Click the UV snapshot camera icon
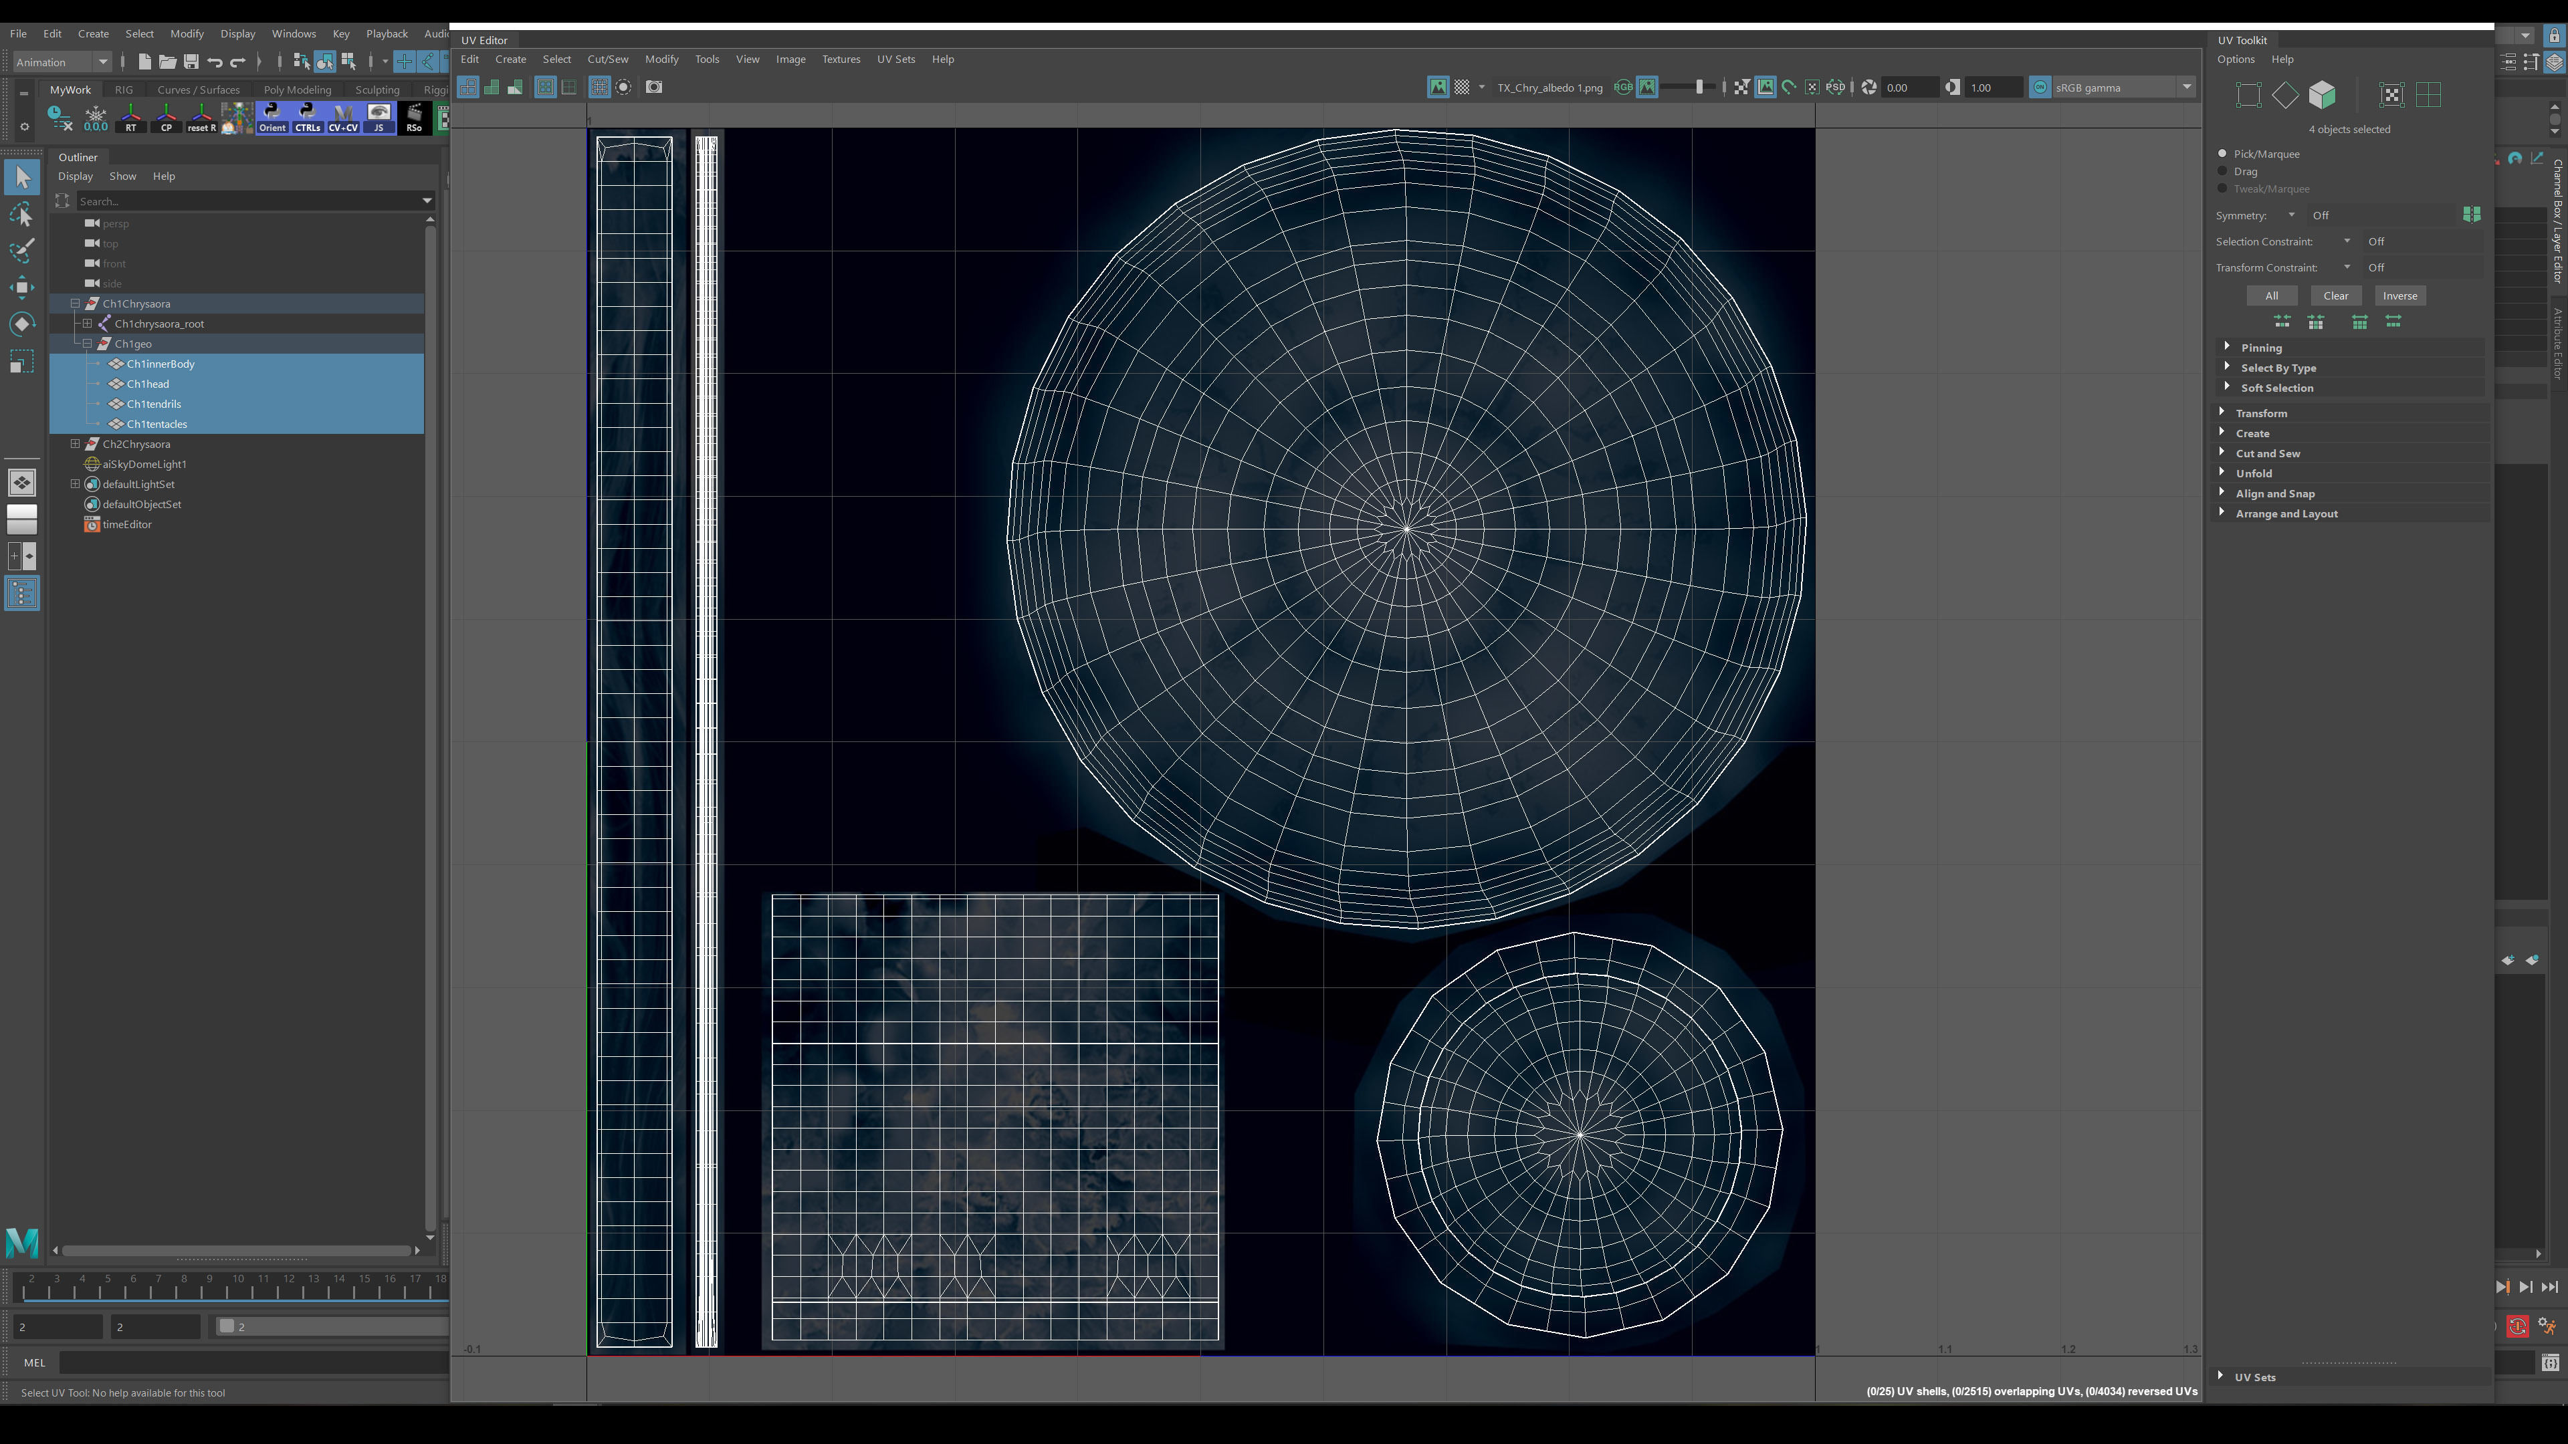Viewport: 2568px width, 1444px height. (x=654, y=88)
